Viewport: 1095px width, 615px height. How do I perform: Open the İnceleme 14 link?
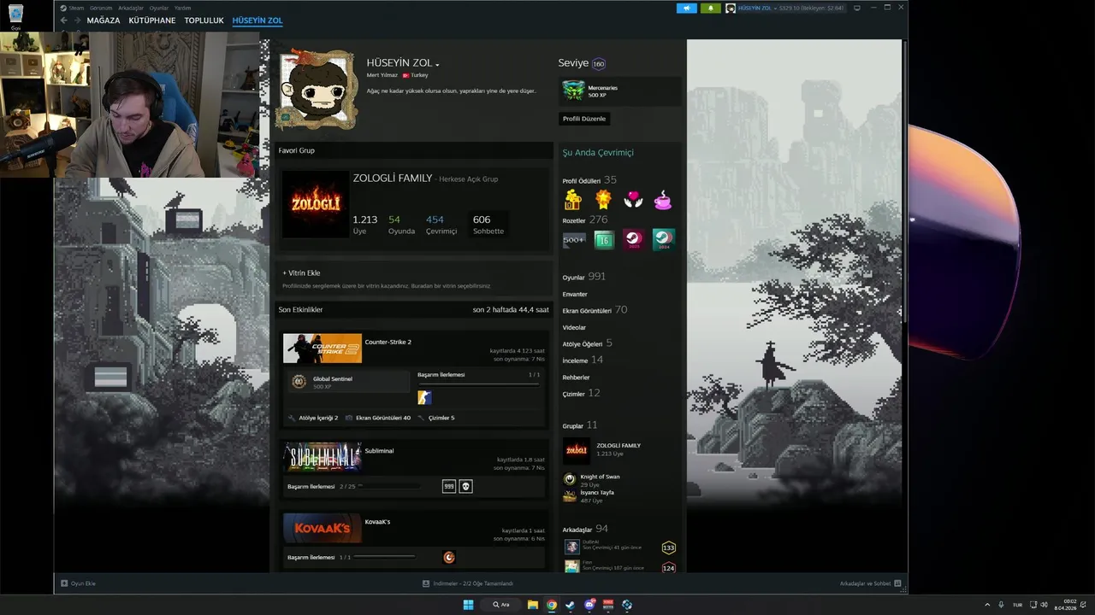click(x=583, y=360)
